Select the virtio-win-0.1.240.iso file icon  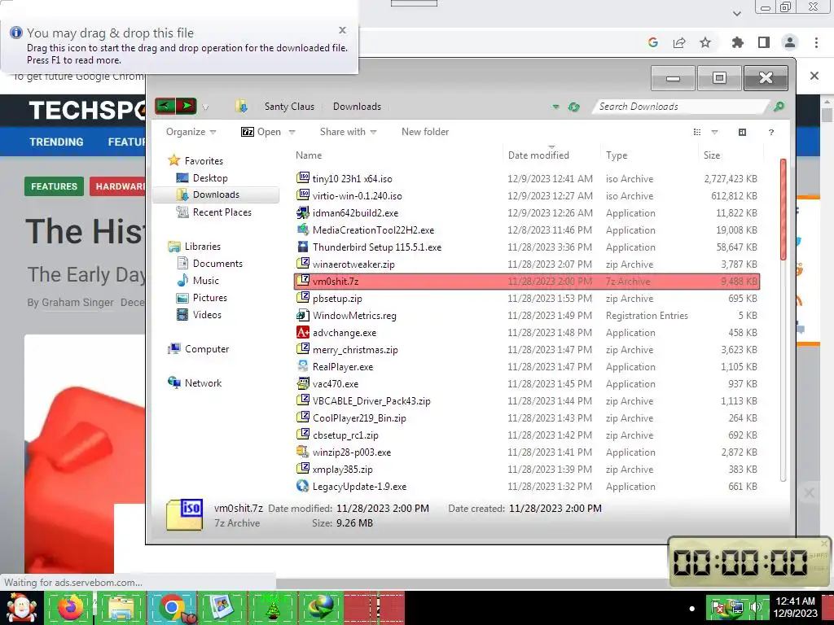pyautogui.click(x=303, y=195)
